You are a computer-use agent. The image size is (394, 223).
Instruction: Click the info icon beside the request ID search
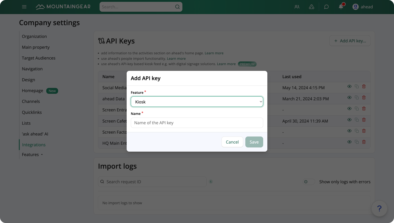click(x=211, y=182)
